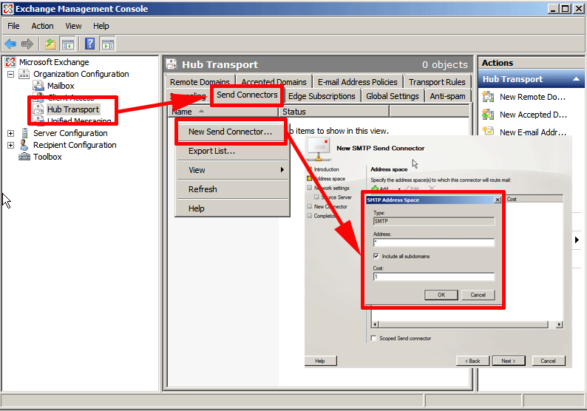Click the Microsoft Exchange root node icon
Image resolution: width=587 pixels, height=411 pixels.
click(10, 62)
